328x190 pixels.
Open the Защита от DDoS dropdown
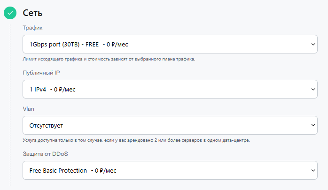click(x=170, y=170)
